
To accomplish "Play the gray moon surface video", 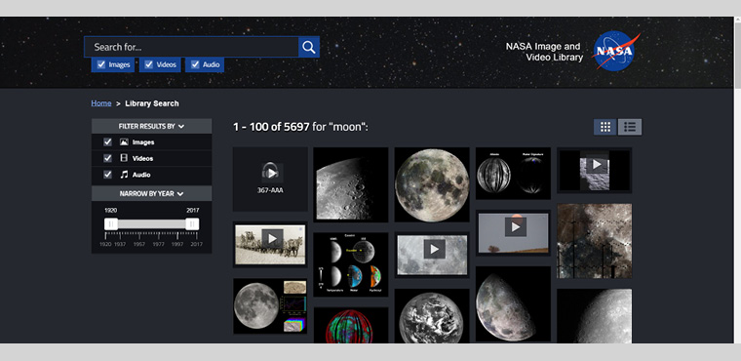I will pos(434,249).
